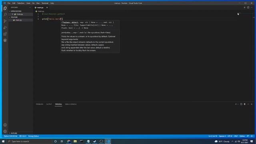Open the Explorer view in the activity bar

[x=5, y=8]
